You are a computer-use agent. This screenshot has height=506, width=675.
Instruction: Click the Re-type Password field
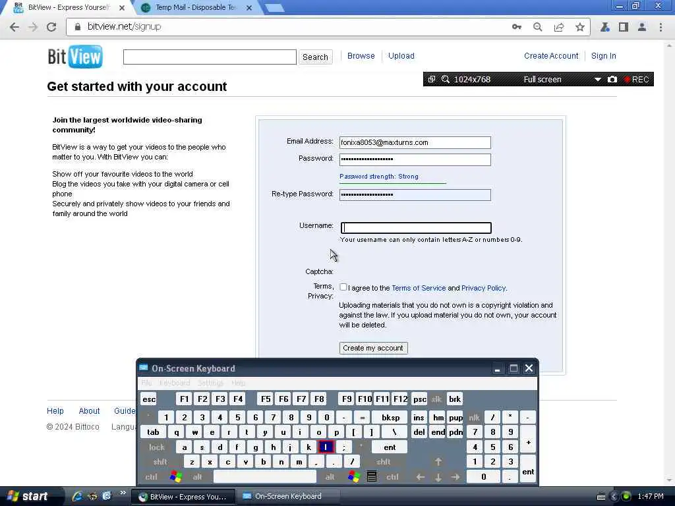click(x=415, y=194)
